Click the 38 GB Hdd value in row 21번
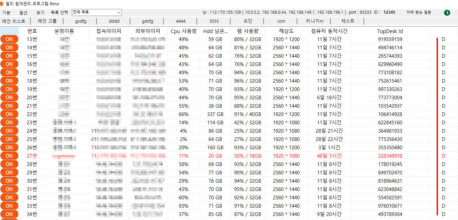 coord(215,106)
